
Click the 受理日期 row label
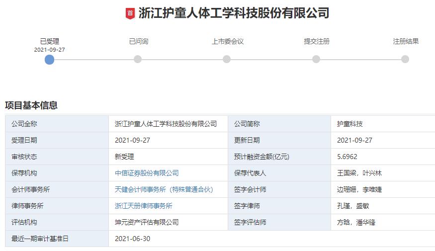[x=57, y=140]
